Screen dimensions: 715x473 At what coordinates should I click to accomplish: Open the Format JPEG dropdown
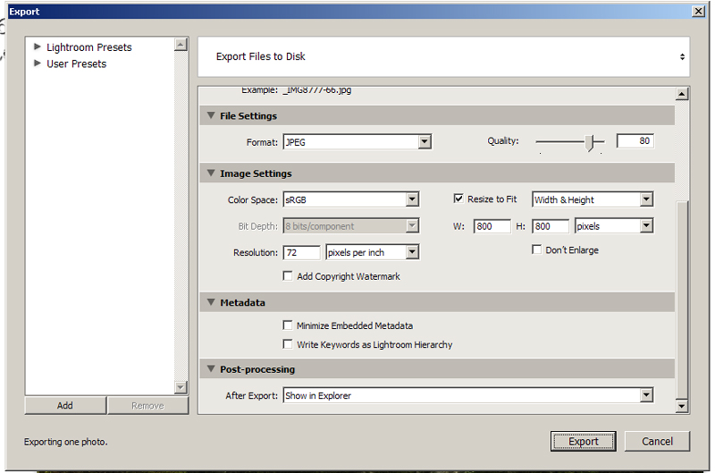pos(357,142)
